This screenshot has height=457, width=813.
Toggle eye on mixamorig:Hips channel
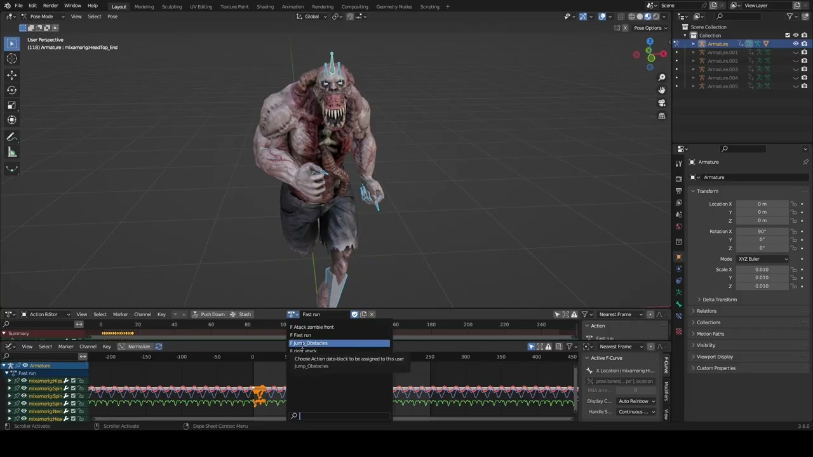click(x=24, y=381)
